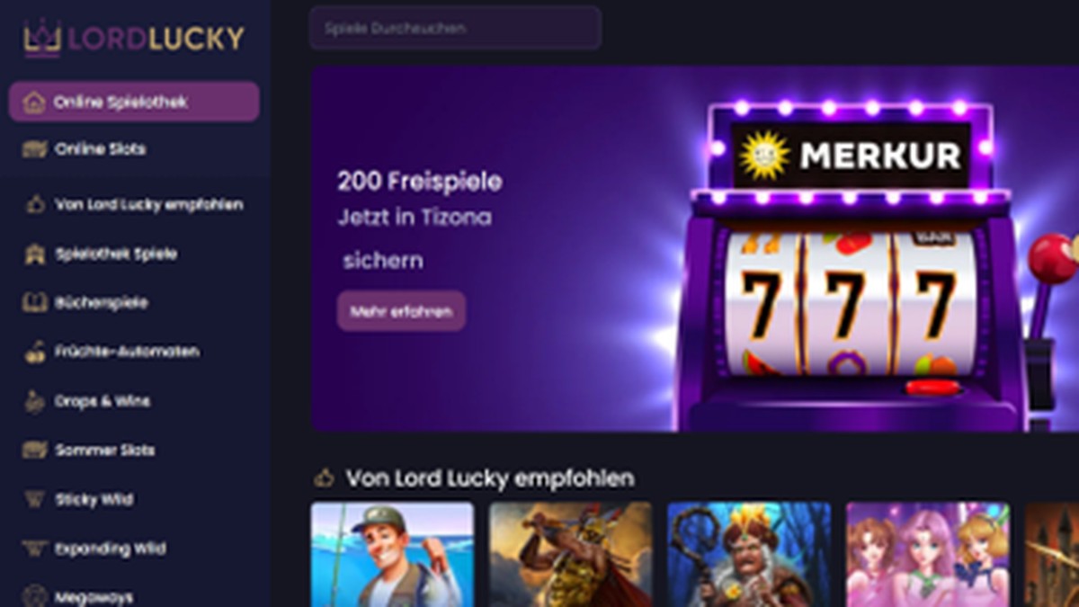Click the book icon for Bücherspiele
The image size is (1079, 607).
pos(34,303)
